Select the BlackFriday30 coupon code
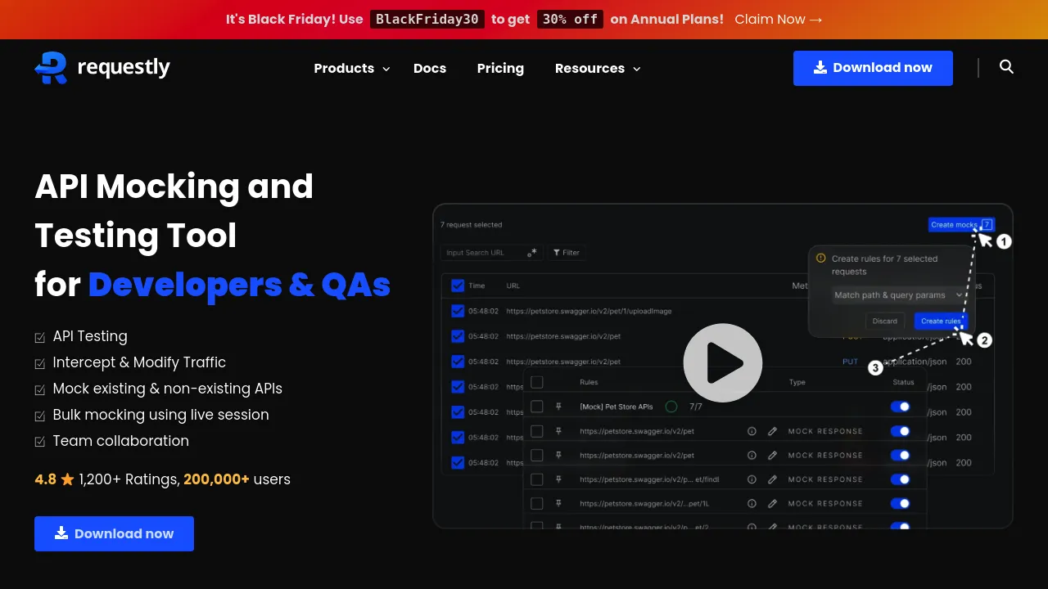The width and height of the screenshot is (1048, 589). [427, 19]
